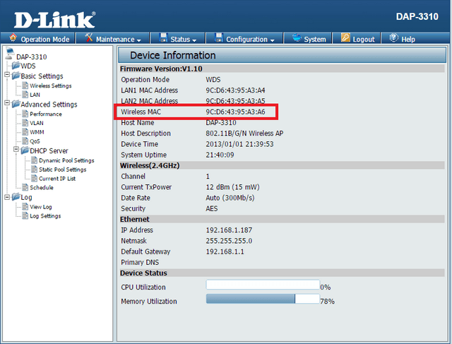The height and width of the screenshot is (344, 452).
Task: Click the Basic Settings folder icon
Action: pos(16,76)
